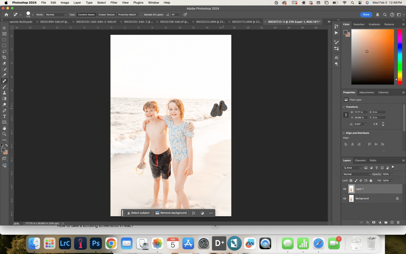Click the Remove background button
Screen dimensions: 406x254
pyautogui.click(x=171, y=213)
